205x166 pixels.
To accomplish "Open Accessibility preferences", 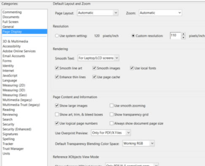I will (x=12, y=46).
